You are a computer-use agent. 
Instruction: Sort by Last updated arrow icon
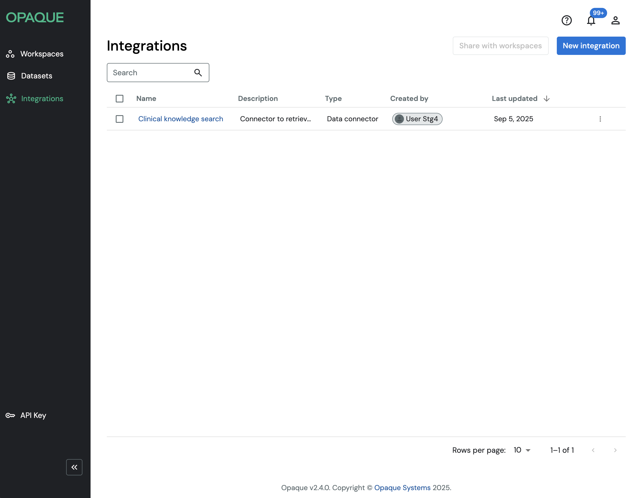(x=546, y=99)
